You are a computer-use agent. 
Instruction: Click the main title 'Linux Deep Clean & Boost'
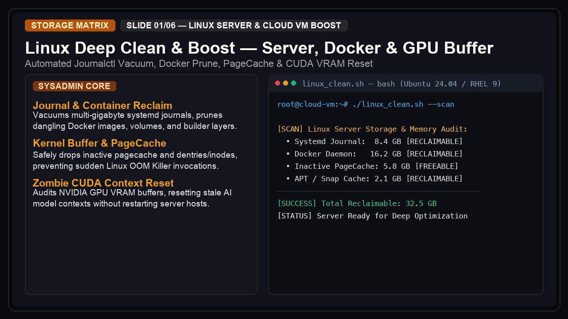click(130, 48)
